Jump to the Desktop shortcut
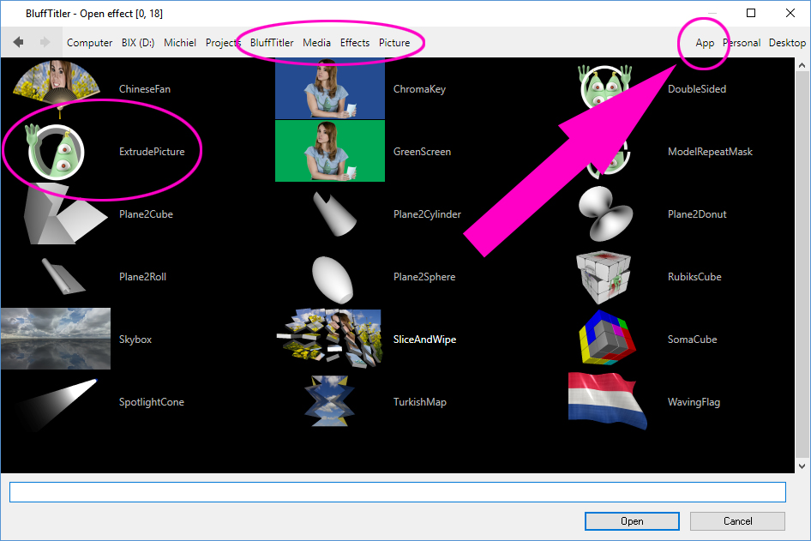Screen dimensions: 811x541 787,42
